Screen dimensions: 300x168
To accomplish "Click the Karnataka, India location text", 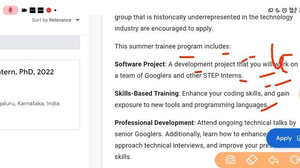I will coord(38,104).
